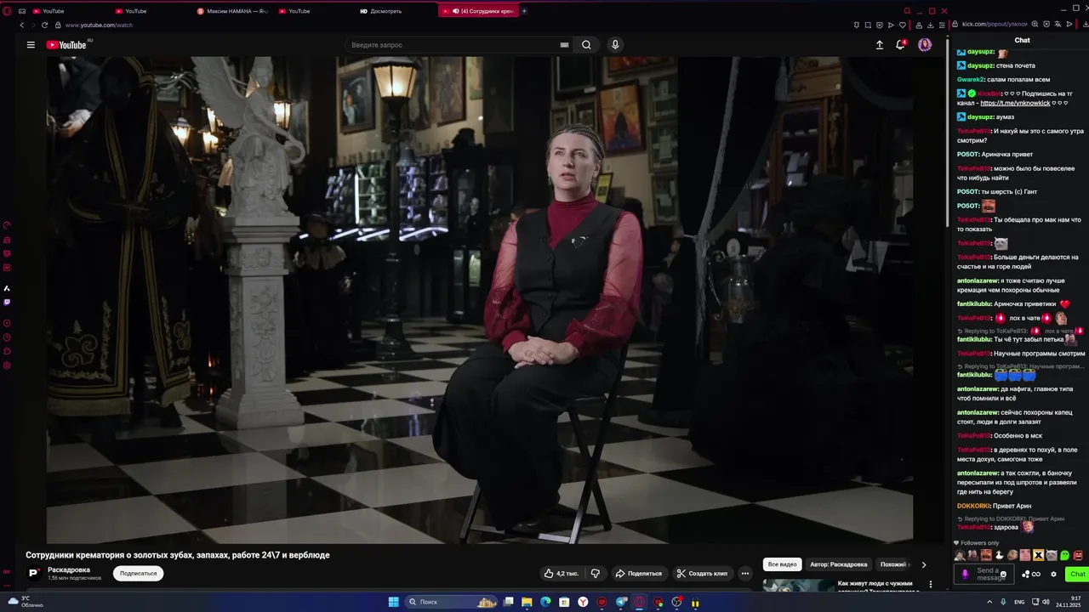Open YouTube notifications bell
1089x612 pixels.
(900, 45)
